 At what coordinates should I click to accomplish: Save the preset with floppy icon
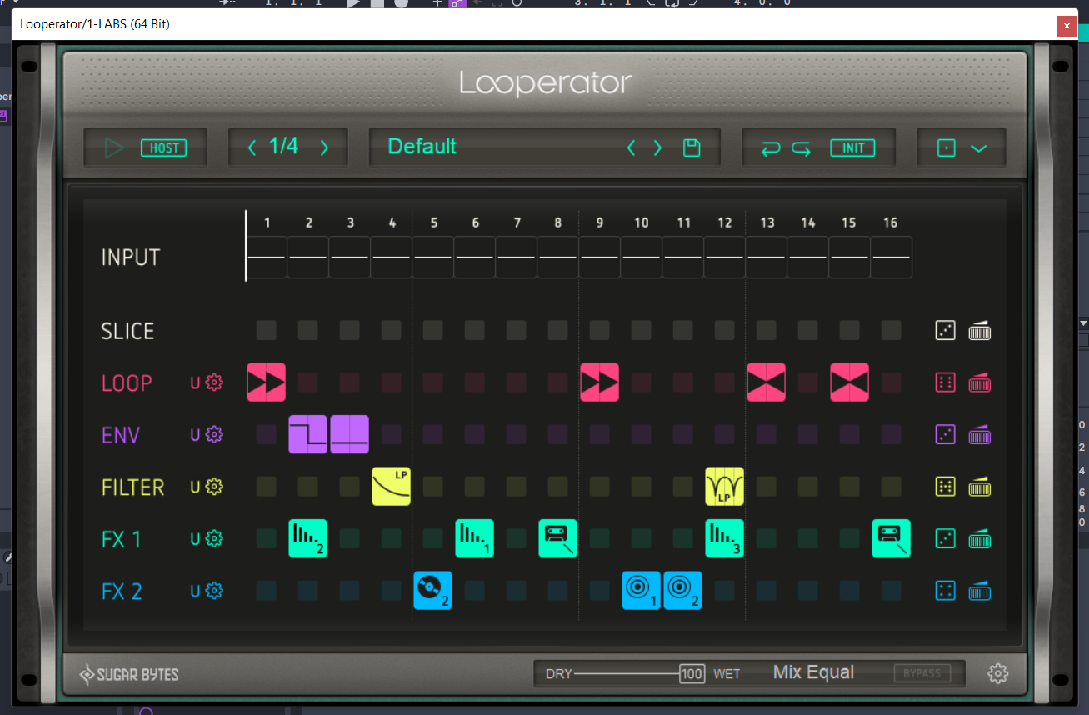point(691,148)
